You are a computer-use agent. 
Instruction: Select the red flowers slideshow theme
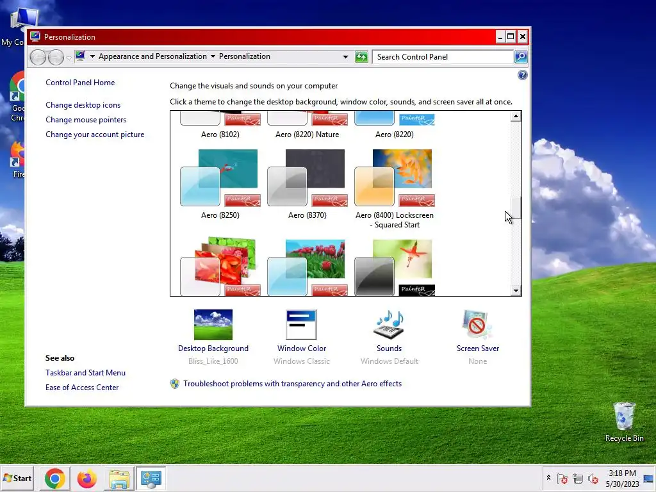220,266
